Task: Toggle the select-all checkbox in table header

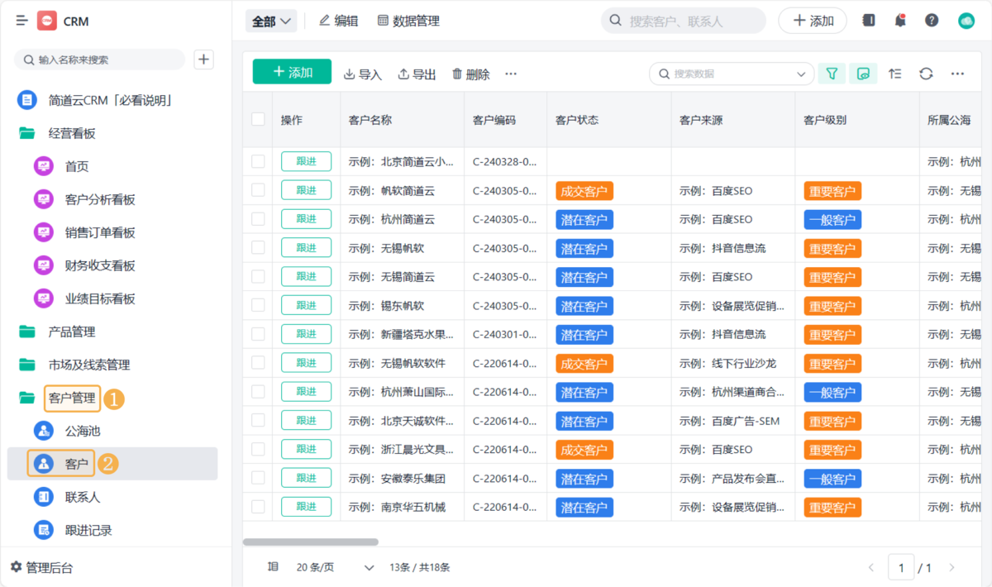Action: pyautogui.click(x=257, y=119)
